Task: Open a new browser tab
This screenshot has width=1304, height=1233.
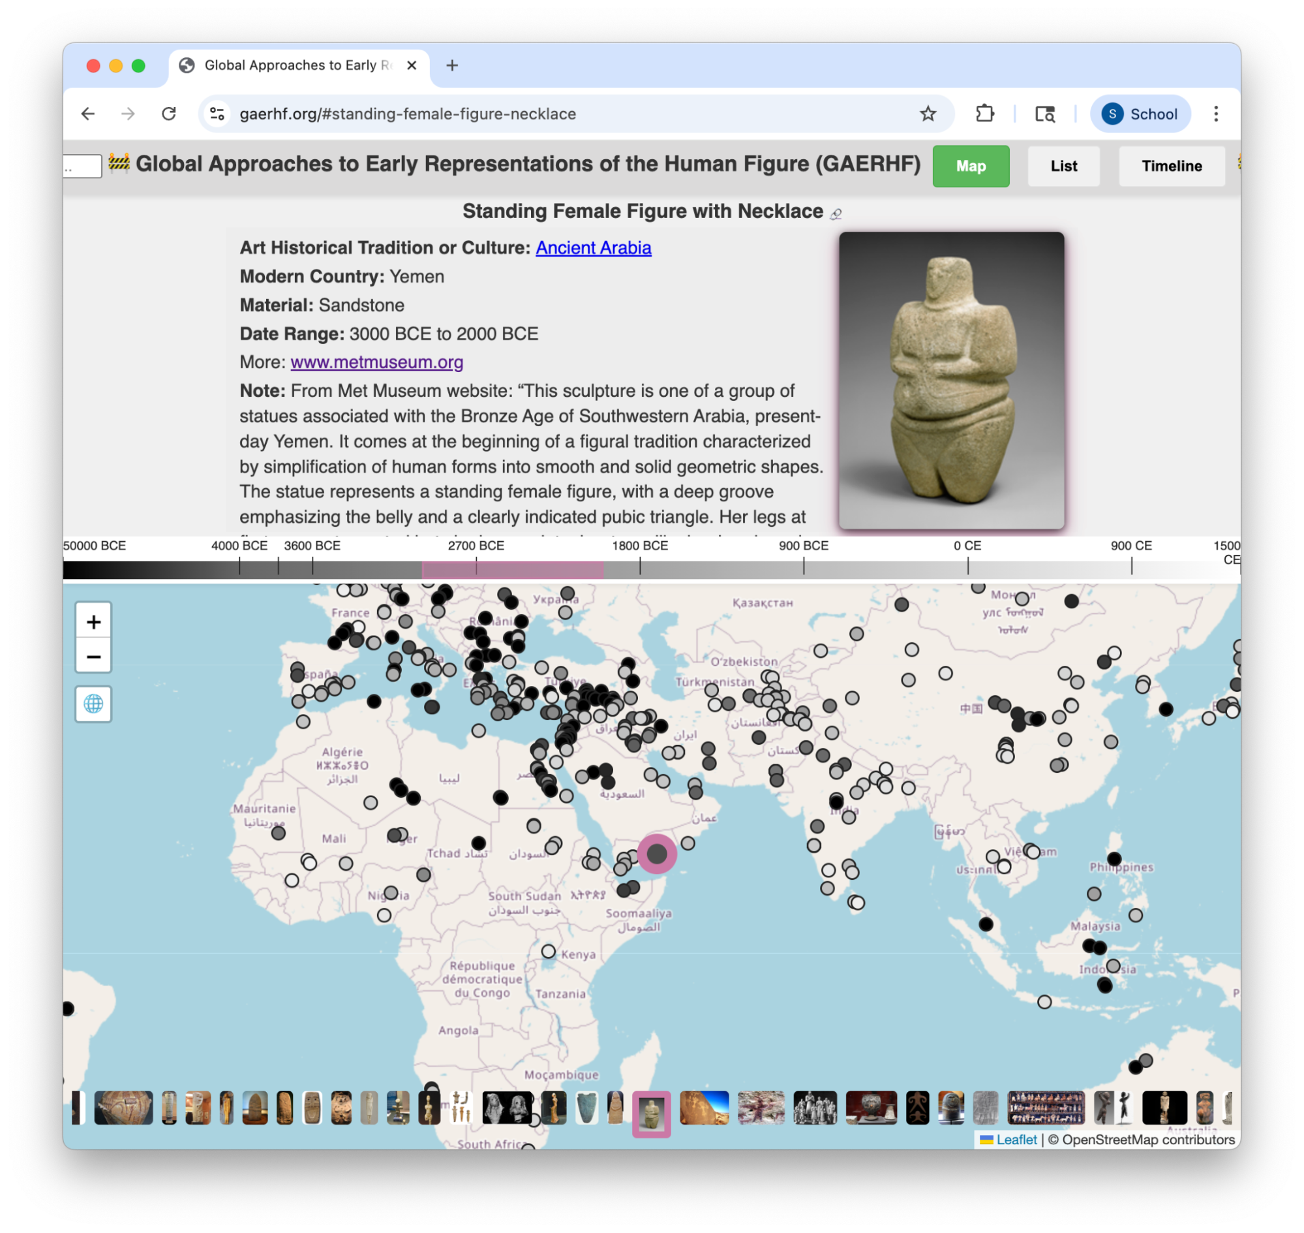Action: click(x=451, y=65)
